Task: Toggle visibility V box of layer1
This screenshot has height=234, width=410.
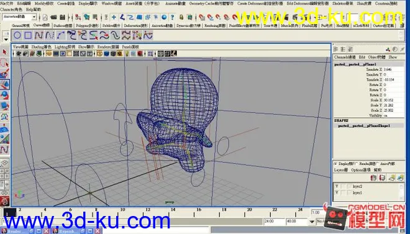Action: [337, 193]
